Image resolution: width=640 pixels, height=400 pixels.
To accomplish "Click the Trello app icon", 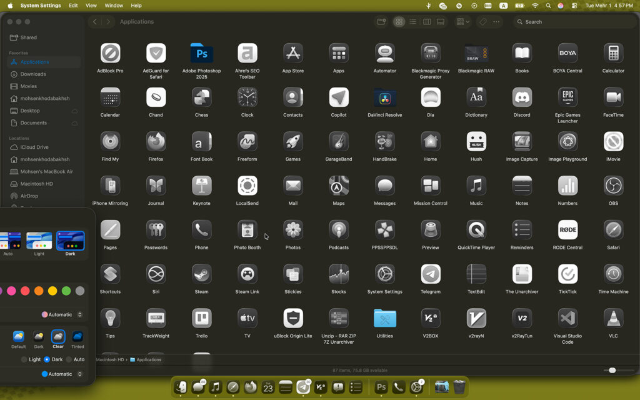I will [202, 319].
